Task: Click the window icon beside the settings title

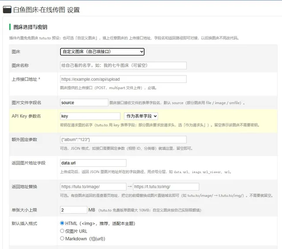Action: 7,10
